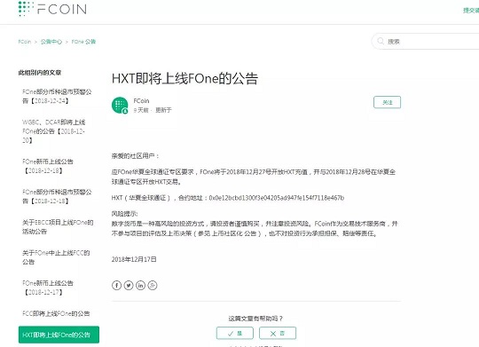Share article on LinkedIn
The width and height of the screenshot is (479, 347).
(x=140, y=285)
